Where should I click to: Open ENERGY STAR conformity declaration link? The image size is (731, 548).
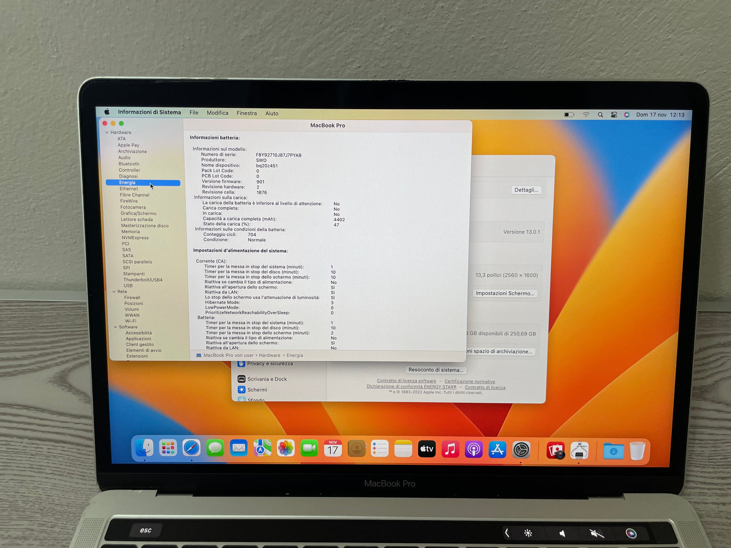point(411,387)
